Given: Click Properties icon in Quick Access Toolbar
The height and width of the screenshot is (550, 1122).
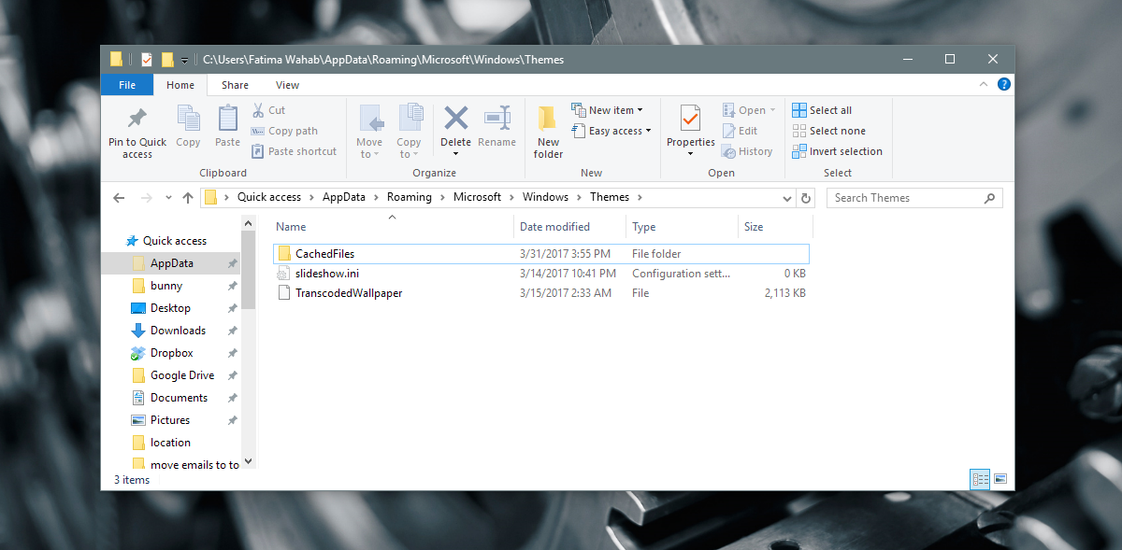Looking at the screenshot, I should [146, 60].
